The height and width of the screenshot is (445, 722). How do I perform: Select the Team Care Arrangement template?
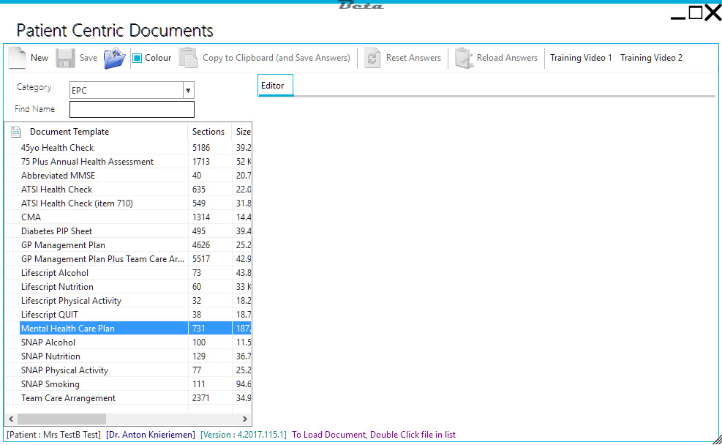click(x=68, y=398)
